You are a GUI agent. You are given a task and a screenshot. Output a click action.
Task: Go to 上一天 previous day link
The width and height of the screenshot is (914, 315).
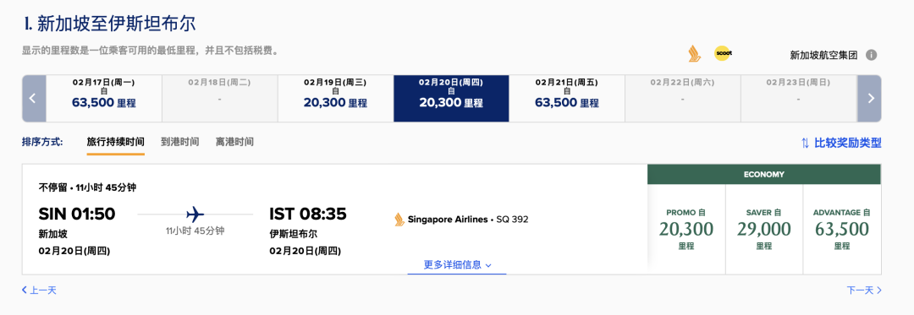tap(39, 290)
